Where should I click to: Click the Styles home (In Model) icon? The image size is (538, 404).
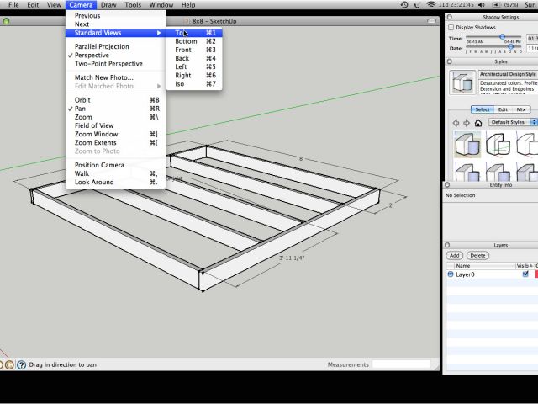click(x=478, y=123)
